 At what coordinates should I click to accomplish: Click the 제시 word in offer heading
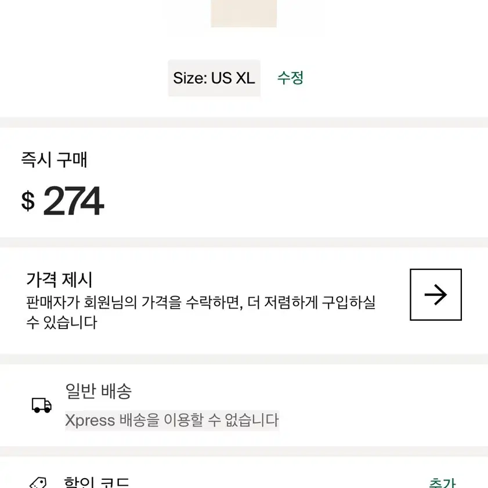[x=77, y=280]
